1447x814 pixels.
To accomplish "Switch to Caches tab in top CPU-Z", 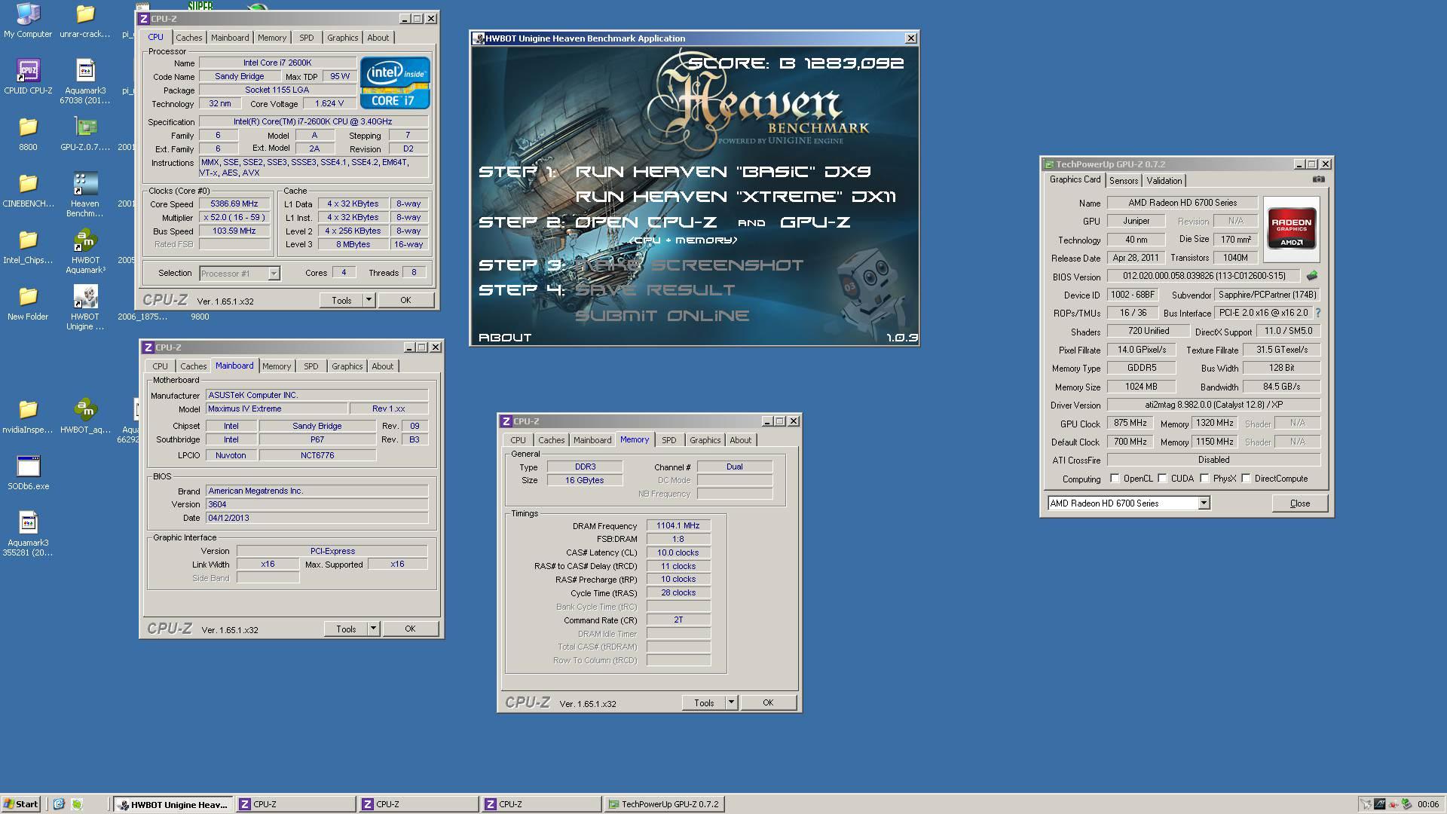I will tap(188, 38).
